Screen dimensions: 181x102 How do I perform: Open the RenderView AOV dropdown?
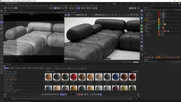tap(80, 15)
